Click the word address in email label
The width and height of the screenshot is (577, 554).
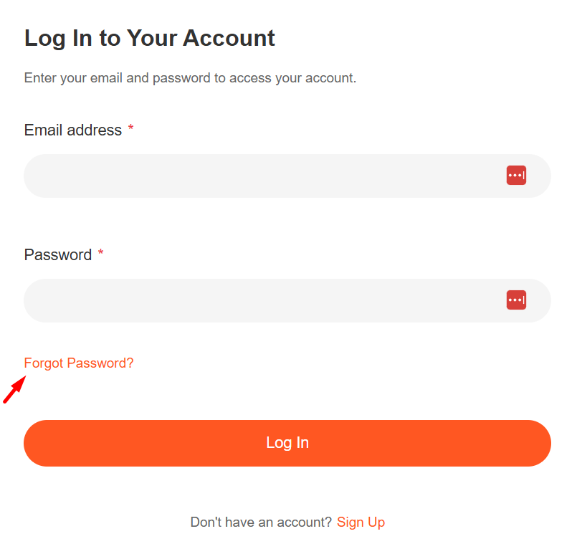96,130
